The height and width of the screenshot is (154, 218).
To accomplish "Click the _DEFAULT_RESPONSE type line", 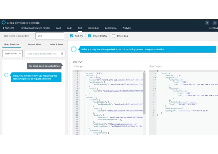I will click(183, 104).
